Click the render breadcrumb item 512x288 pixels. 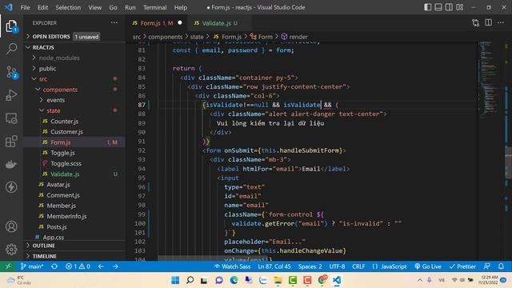(x=294, y=37)
